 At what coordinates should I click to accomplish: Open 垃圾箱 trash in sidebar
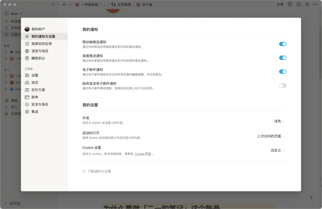(x=12, y=114)
